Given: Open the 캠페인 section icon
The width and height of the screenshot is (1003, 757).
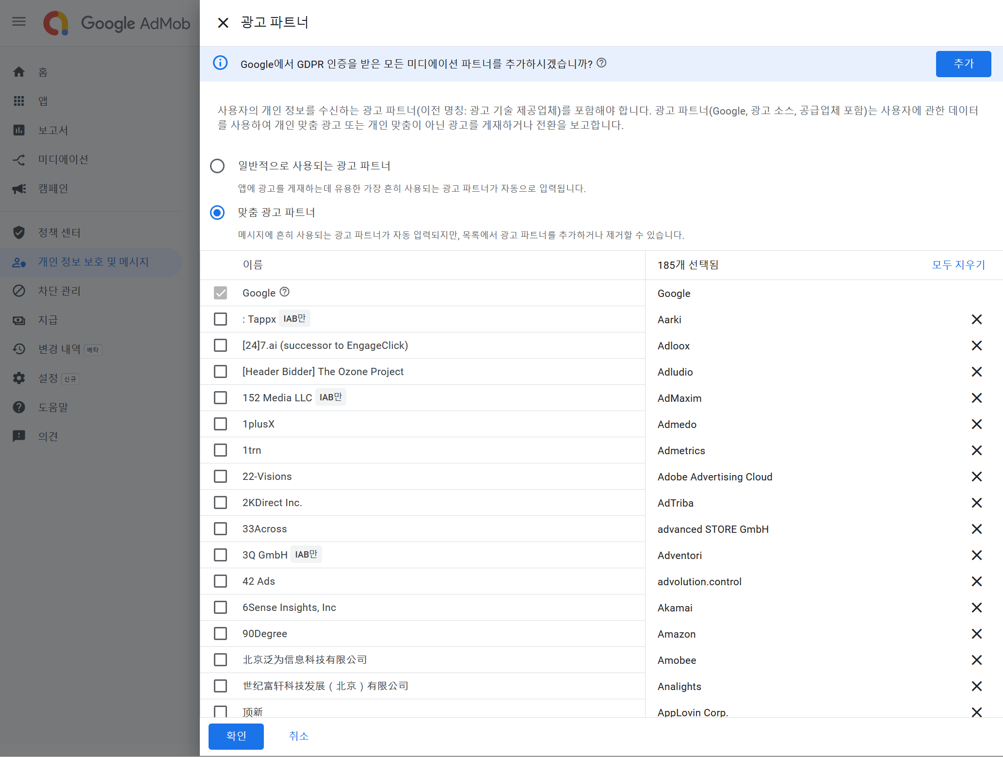Looking at the screenshot, I should pyautogui.click(x=19, y=189).
